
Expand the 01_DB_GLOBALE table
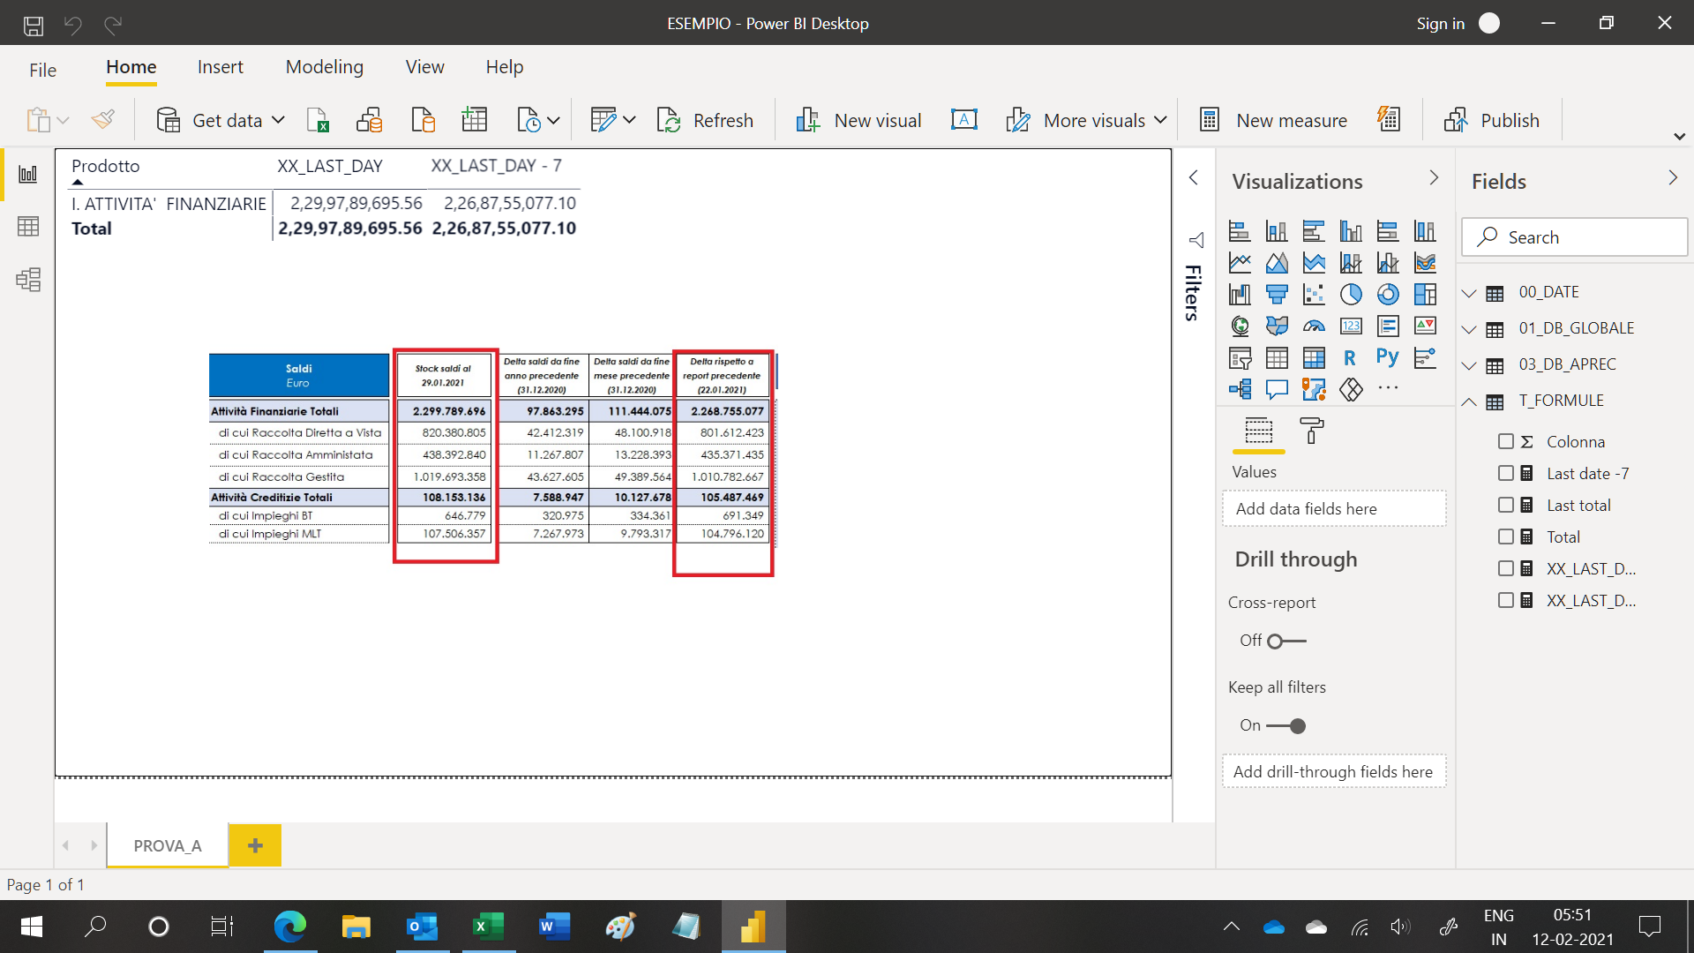[1469, 329]
